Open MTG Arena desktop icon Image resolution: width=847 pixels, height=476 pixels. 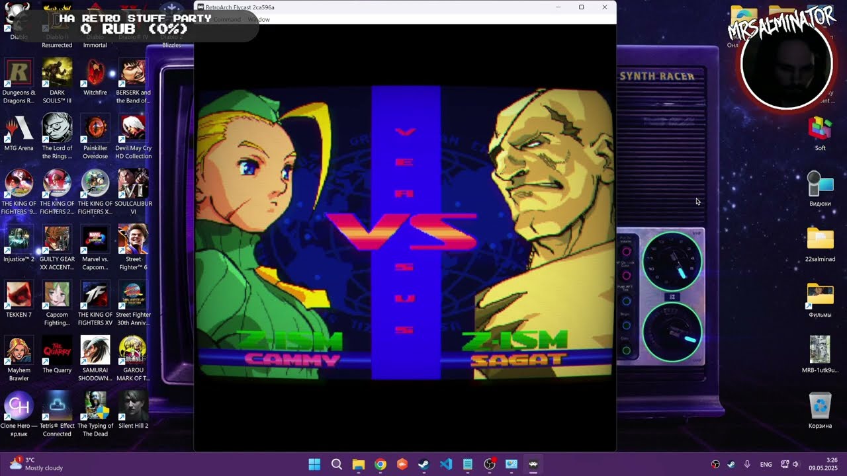(19, 133)
